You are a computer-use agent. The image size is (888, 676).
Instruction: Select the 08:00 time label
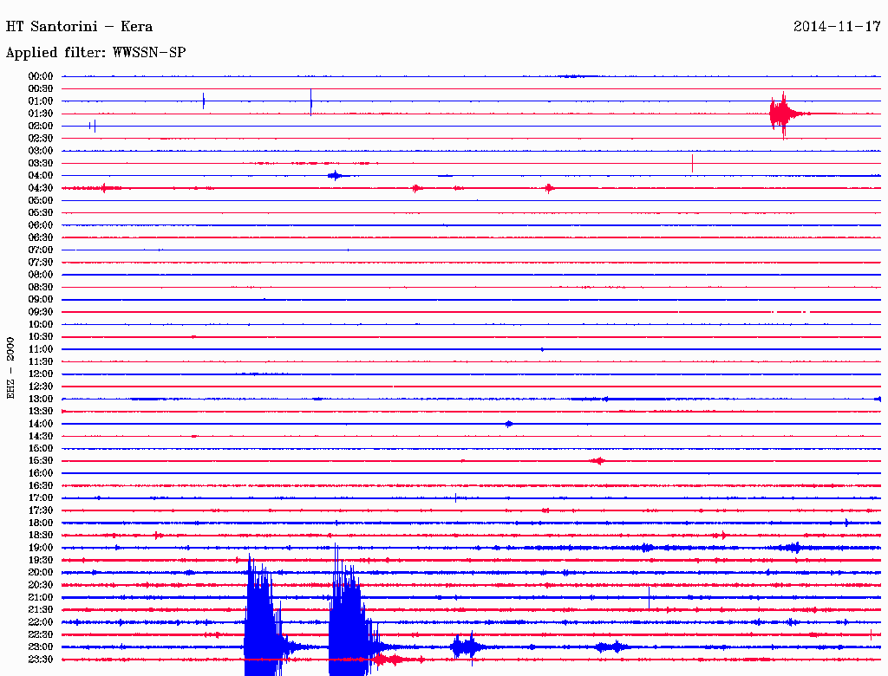(x=41, y=275)
